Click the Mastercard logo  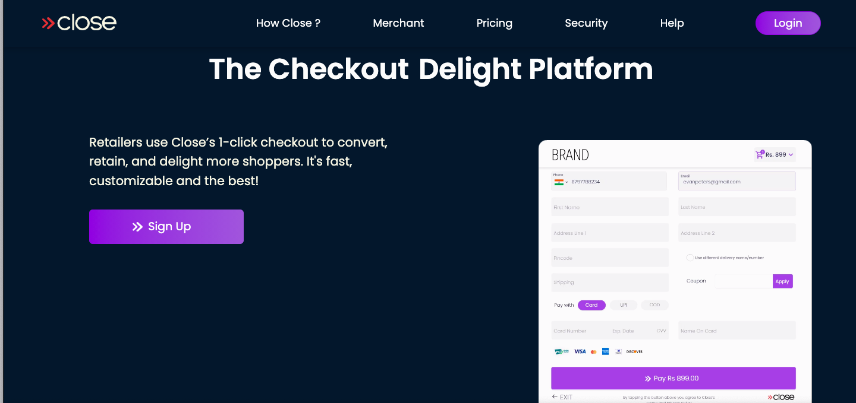coord(593,351)
